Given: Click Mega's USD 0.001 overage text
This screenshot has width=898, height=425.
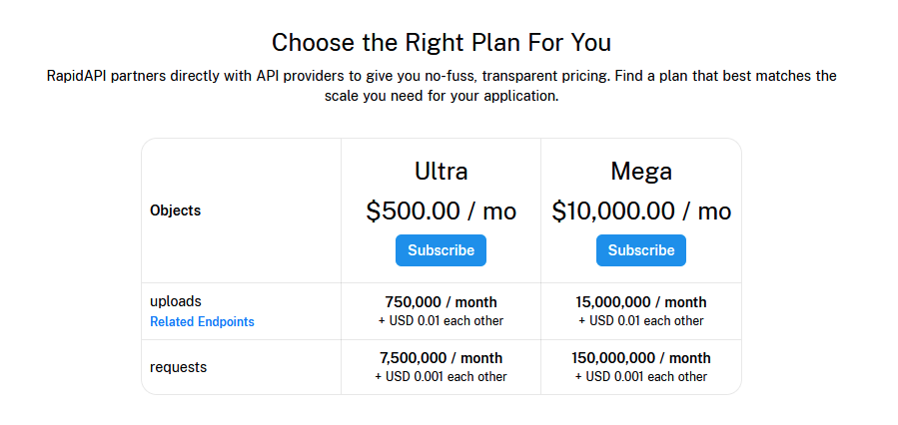Looking at the screenshot, I should [641, 377].
